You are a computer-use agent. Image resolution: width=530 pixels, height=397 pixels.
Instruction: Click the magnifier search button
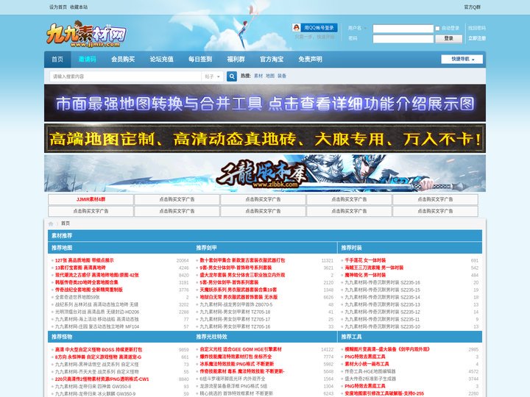(232, 76)
